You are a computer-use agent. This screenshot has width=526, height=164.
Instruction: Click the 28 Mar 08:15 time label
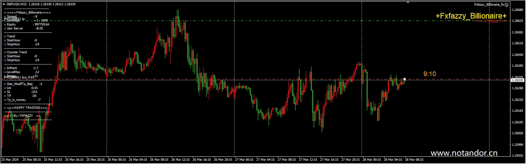tap(414, 160)
